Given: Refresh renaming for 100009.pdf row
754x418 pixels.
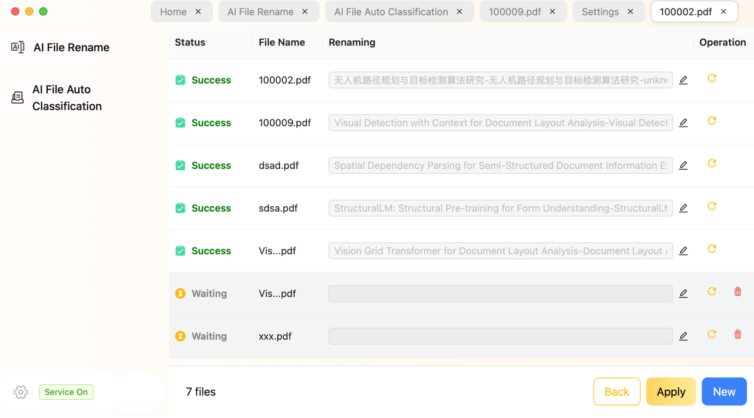Looking at the screenshot, I should (712, 121).
